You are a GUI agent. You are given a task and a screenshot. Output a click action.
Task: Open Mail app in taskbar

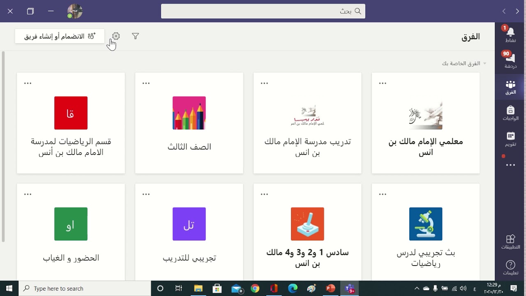click(236, 289)
